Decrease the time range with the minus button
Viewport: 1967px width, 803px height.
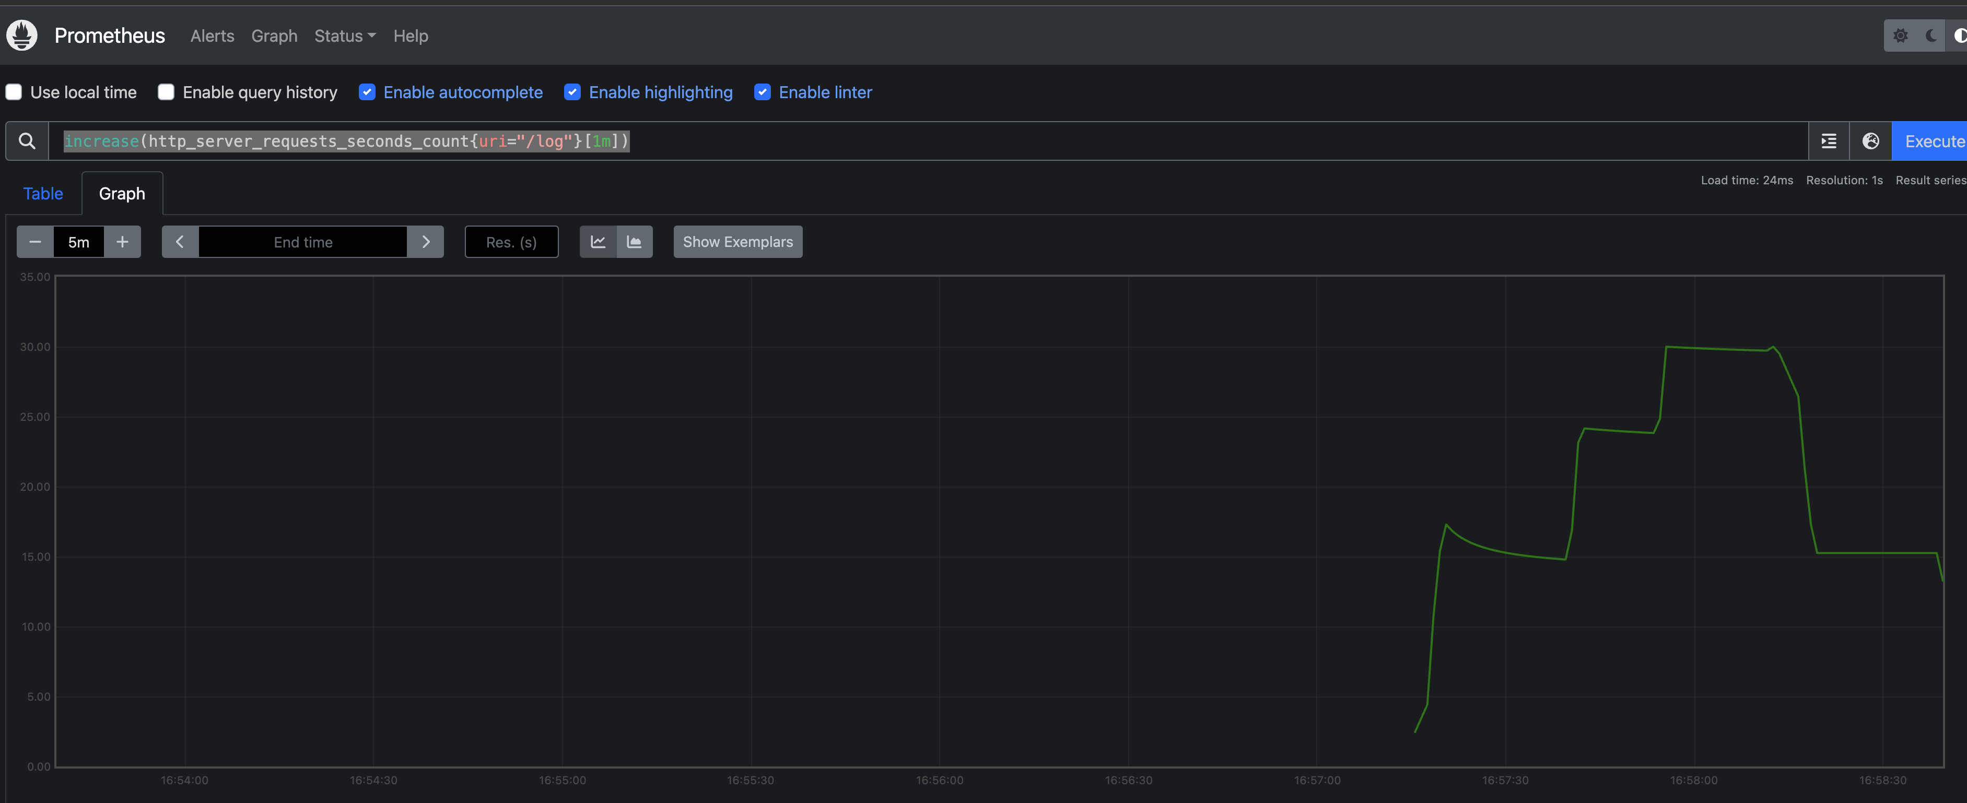[35, 242]
